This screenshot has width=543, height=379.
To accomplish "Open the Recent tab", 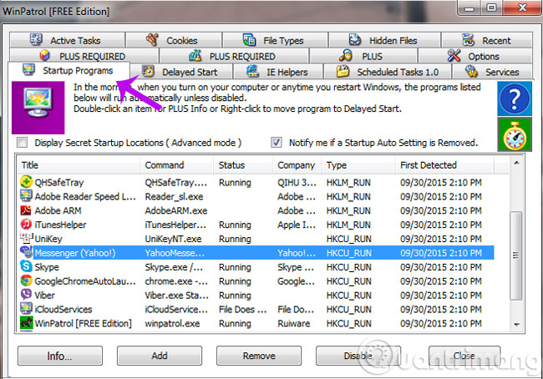I will pos(487,40).
